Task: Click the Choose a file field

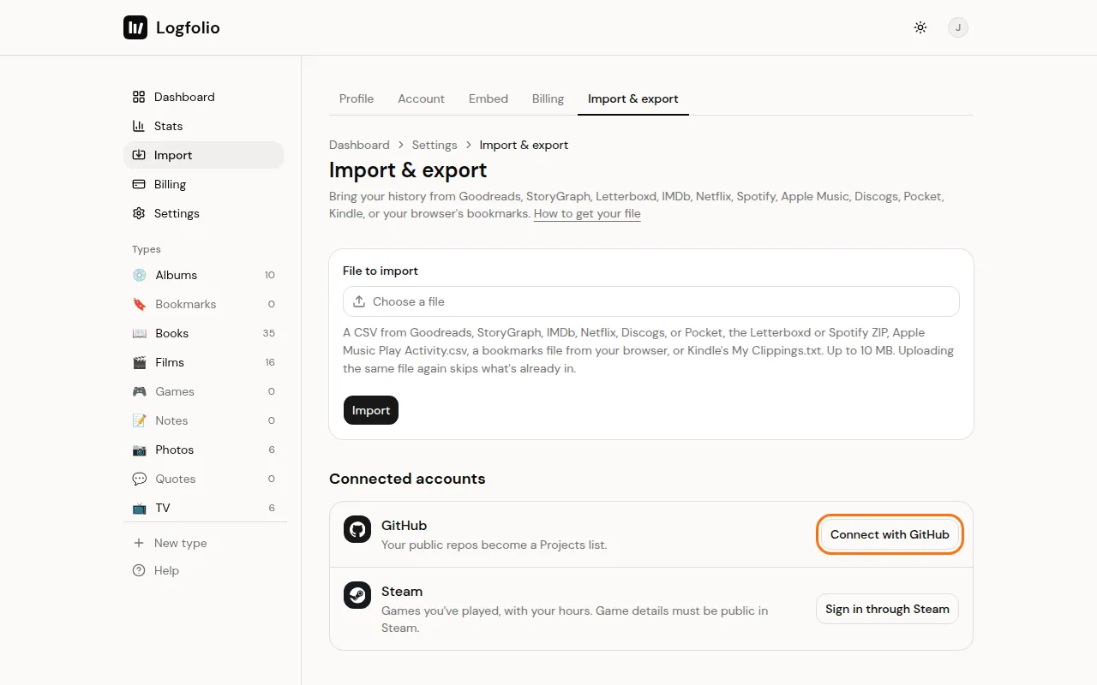Action: 651,301
